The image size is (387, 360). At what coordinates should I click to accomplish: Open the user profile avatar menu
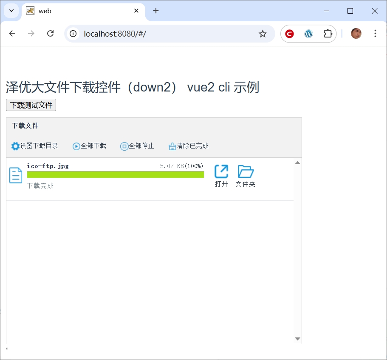(x=356, y=34)
